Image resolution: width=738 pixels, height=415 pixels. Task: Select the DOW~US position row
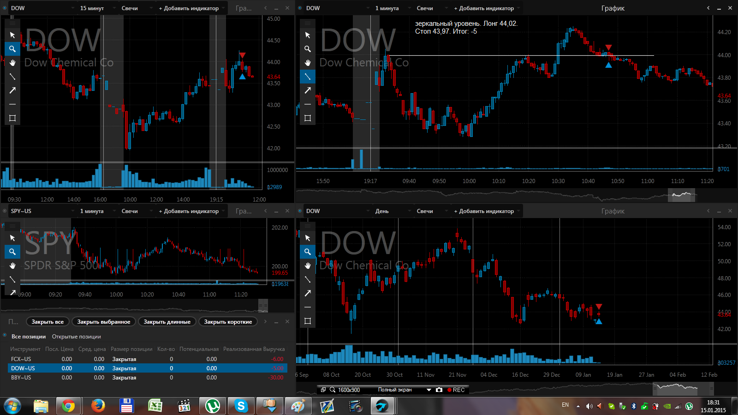tap(148, 368)
